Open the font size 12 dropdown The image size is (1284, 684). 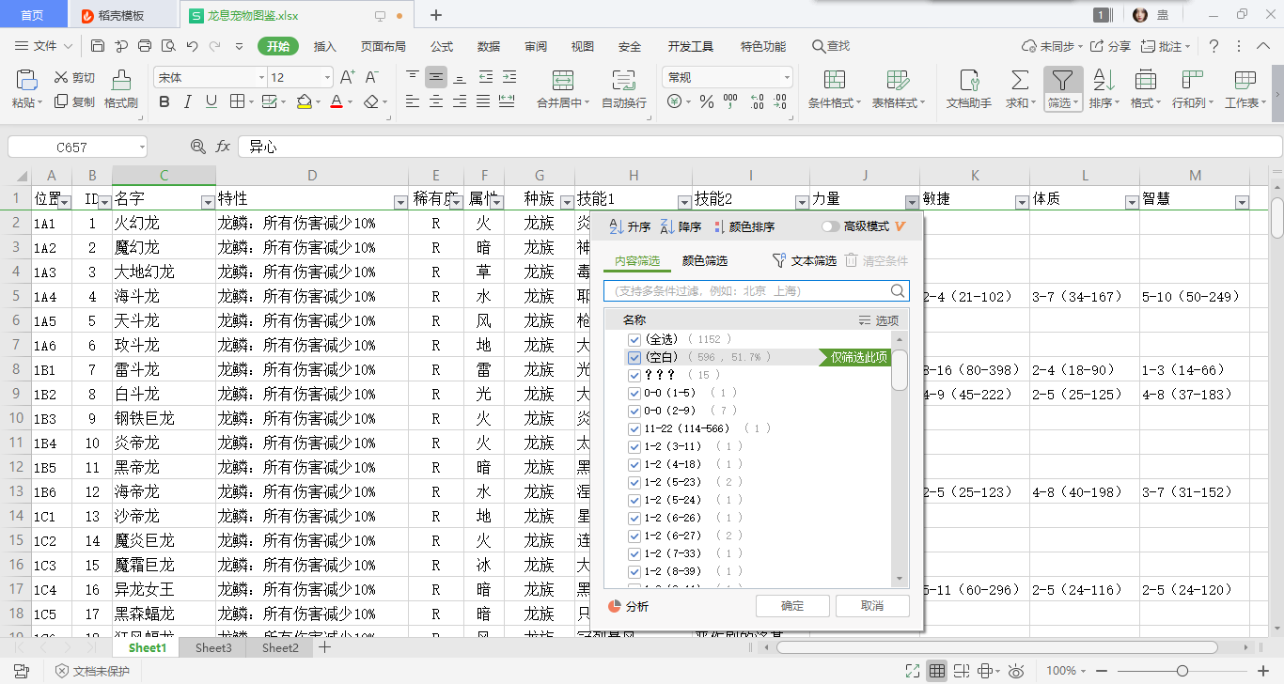point(327,77)
